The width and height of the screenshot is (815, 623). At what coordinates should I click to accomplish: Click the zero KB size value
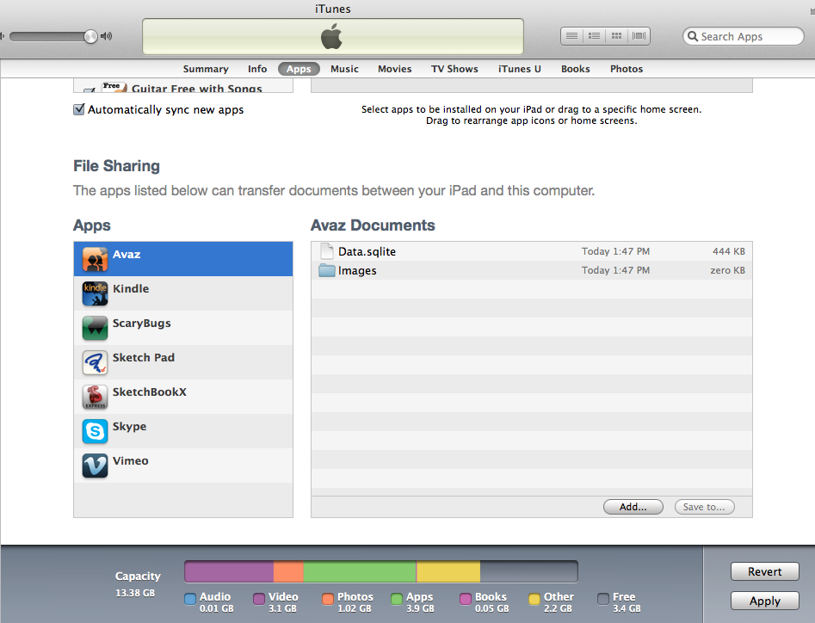tap(728, 270)
